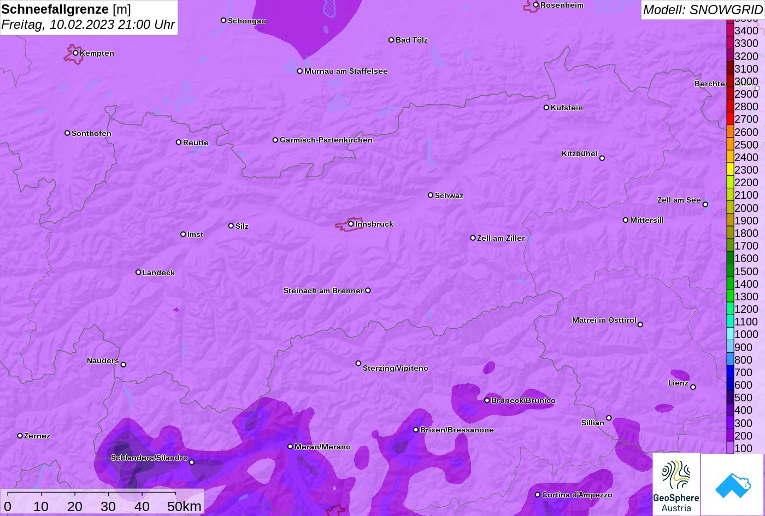Image resolution: width=765 pixels, height=516 pixels.
Task: Click the Sonthofen marker dot
Action: 67,133
